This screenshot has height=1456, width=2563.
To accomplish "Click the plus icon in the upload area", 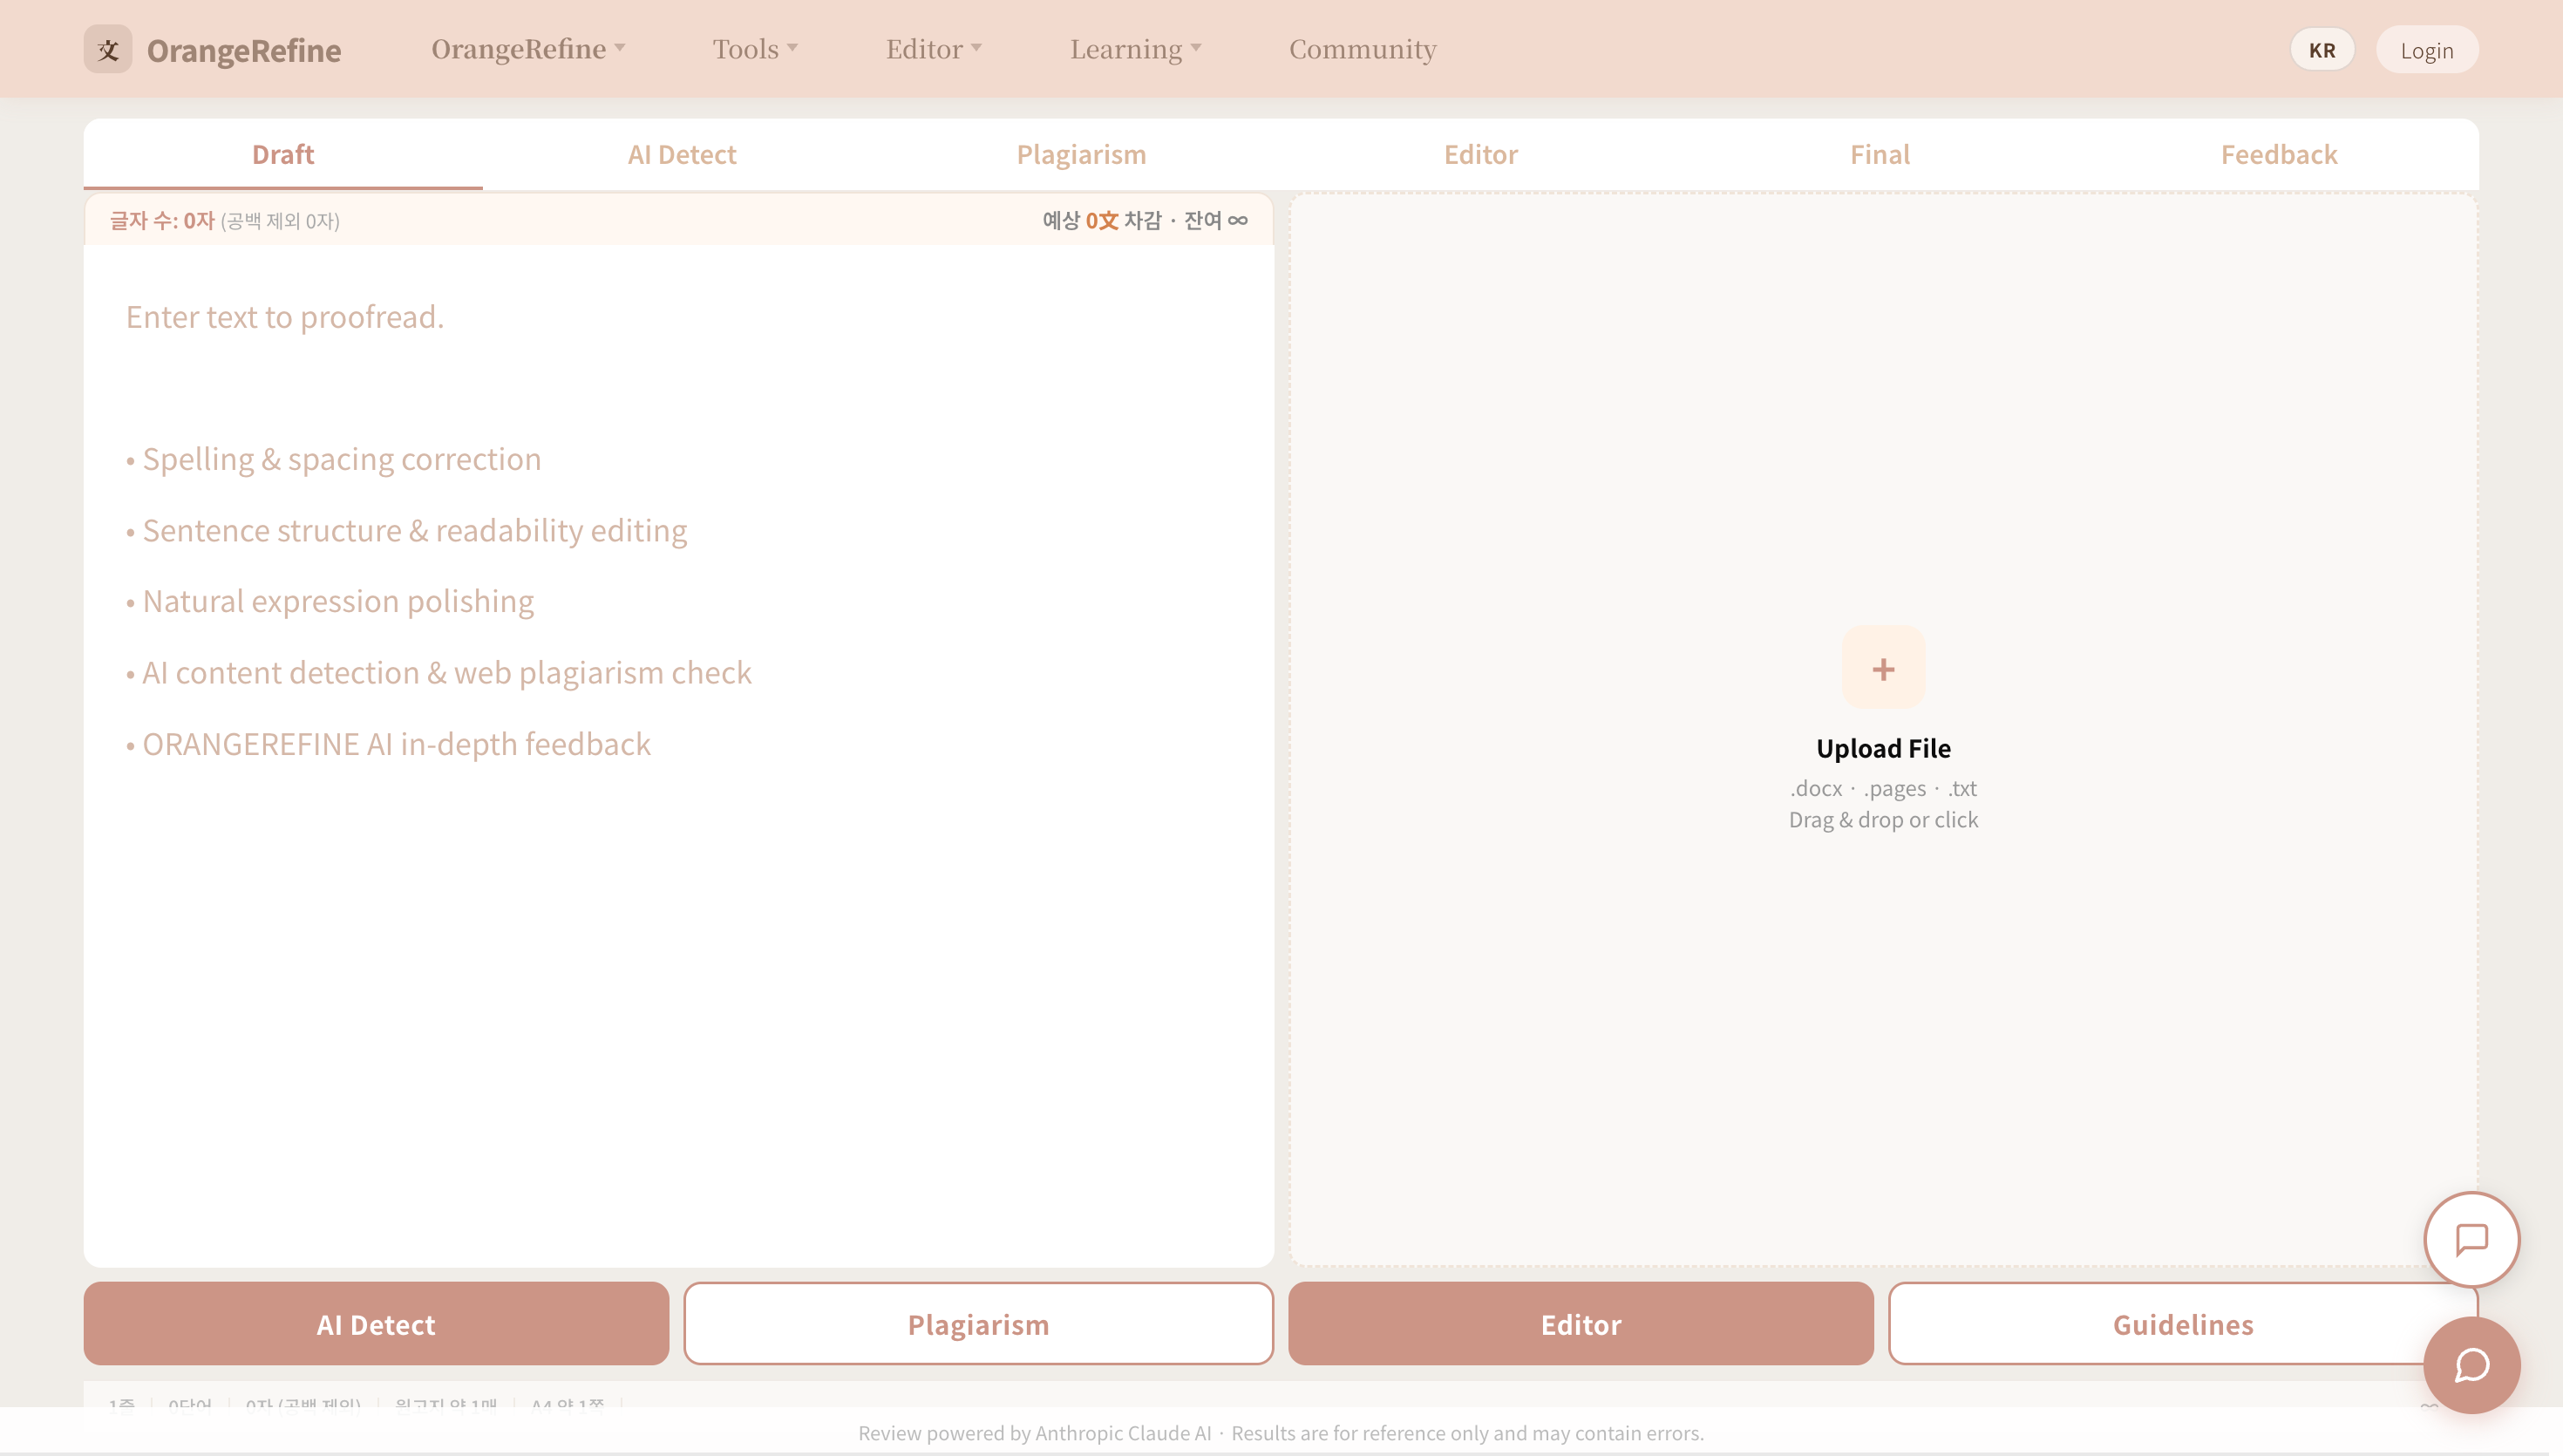I will 1883,667.
